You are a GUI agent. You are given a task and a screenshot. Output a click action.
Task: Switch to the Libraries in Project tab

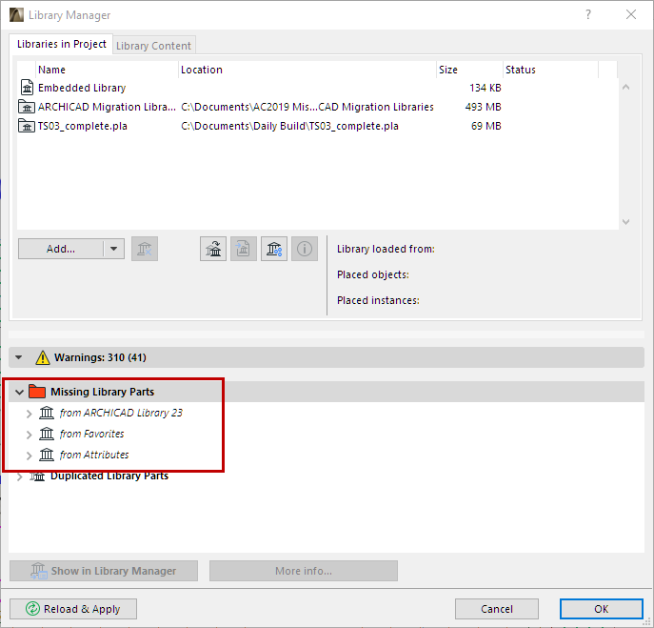[x=61, y=44]
